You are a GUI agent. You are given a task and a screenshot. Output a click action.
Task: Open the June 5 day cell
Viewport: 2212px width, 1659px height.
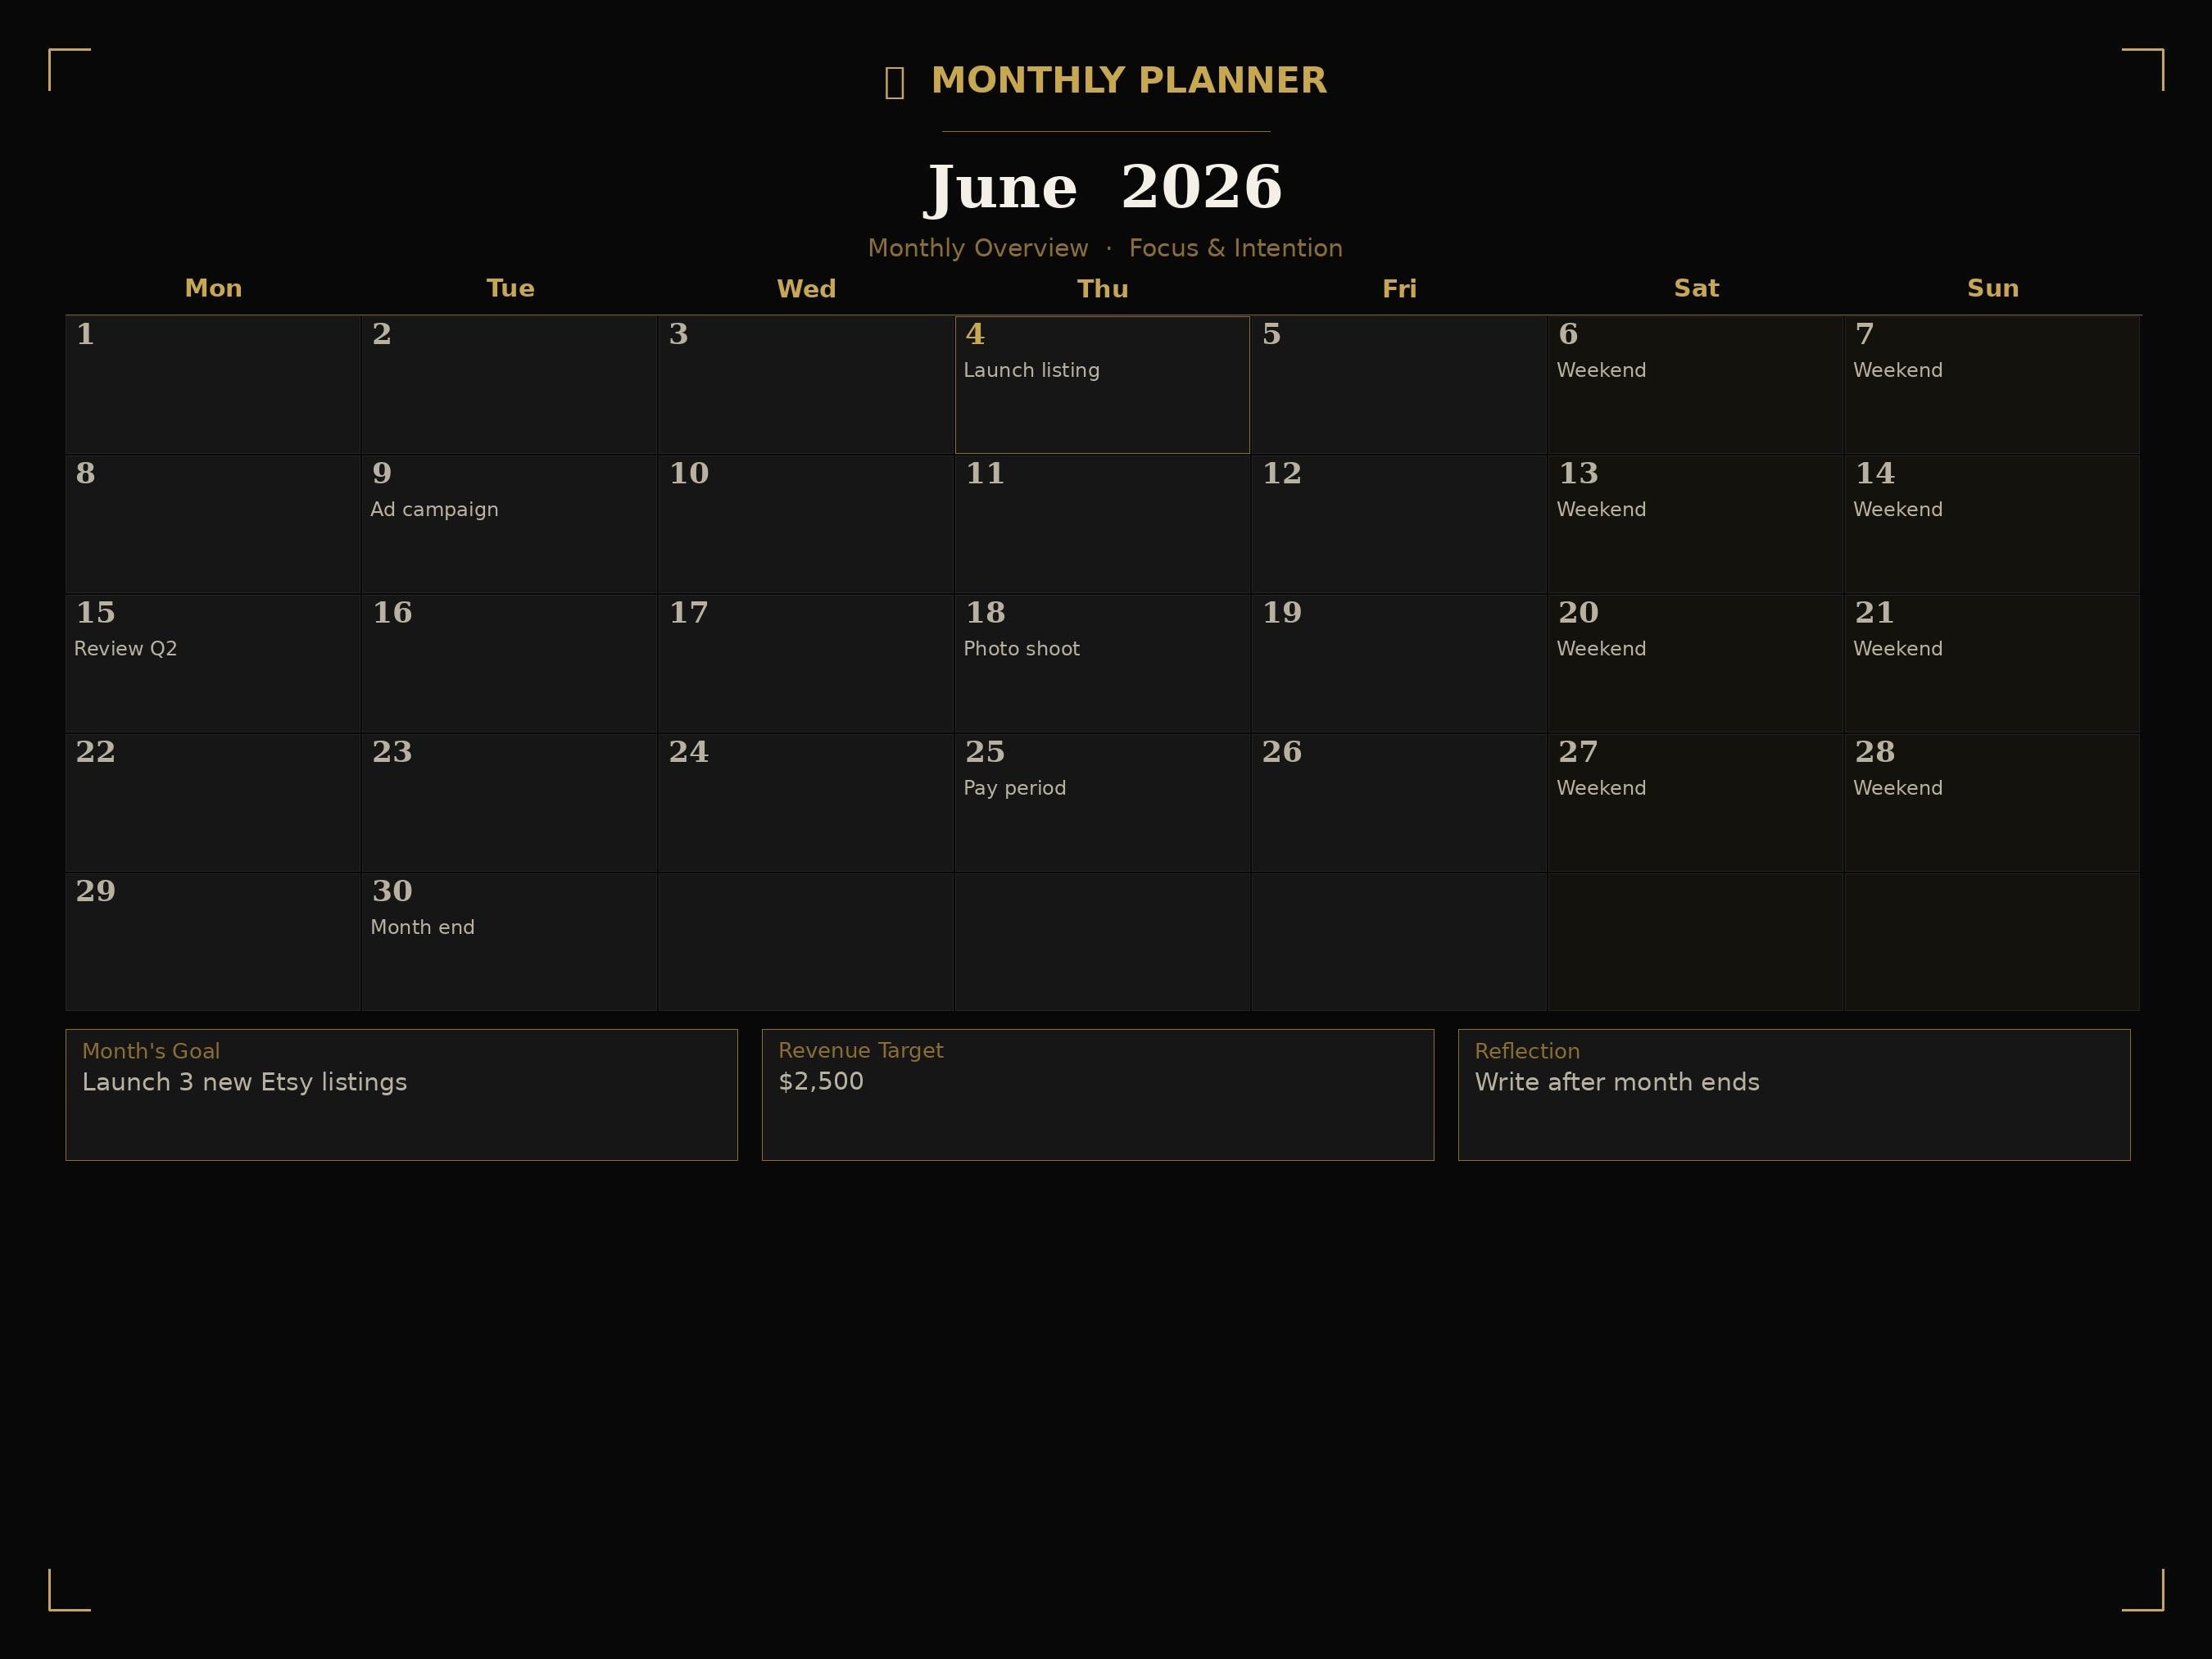click(x=1399, y=385)
